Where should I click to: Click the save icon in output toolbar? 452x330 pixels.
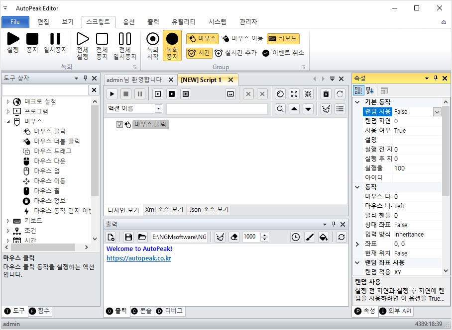[x=128, y=237]
